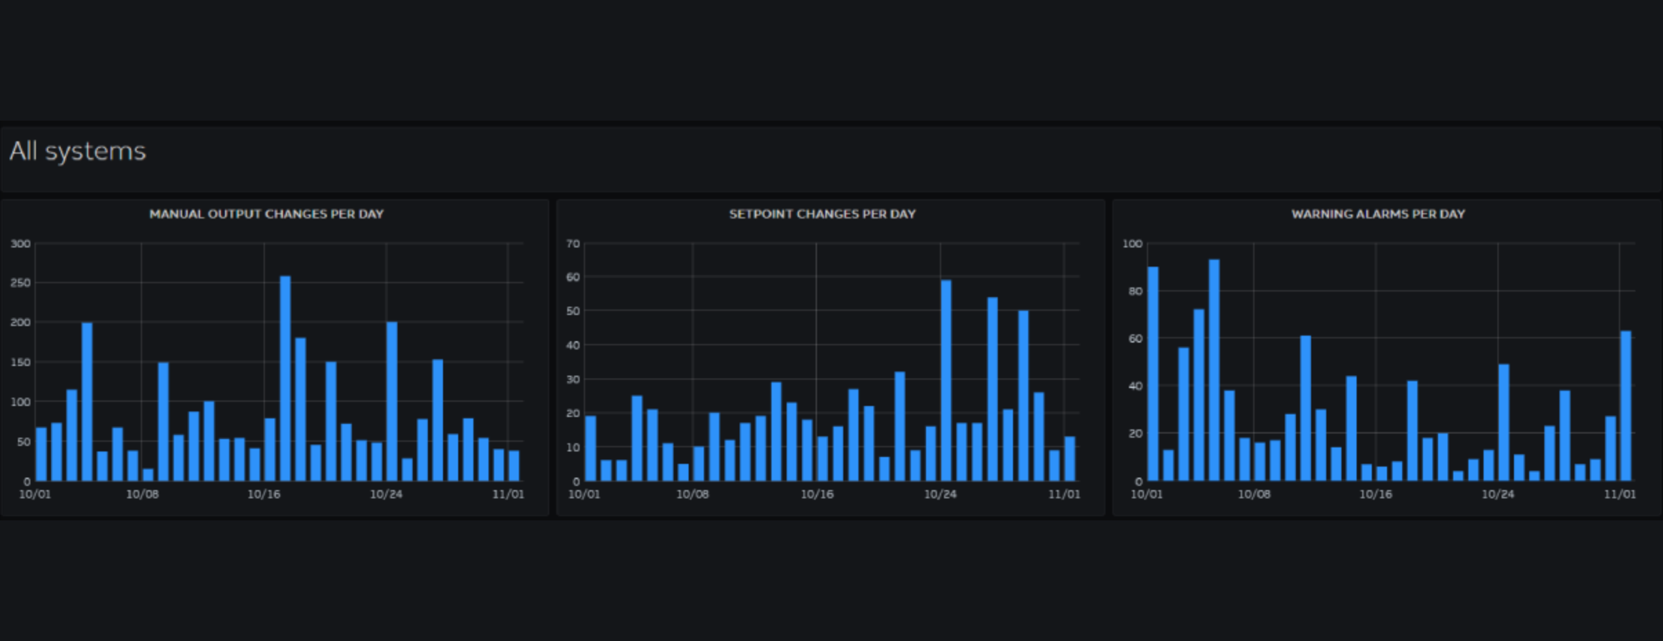Select the tallest bar in Setpoint Changes chart

[x=946, y=380]
